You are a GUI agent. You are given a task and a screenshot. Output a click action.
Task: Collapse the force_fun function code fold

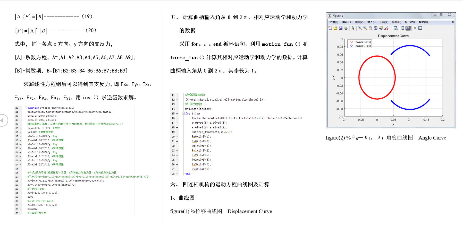[26, 108]
